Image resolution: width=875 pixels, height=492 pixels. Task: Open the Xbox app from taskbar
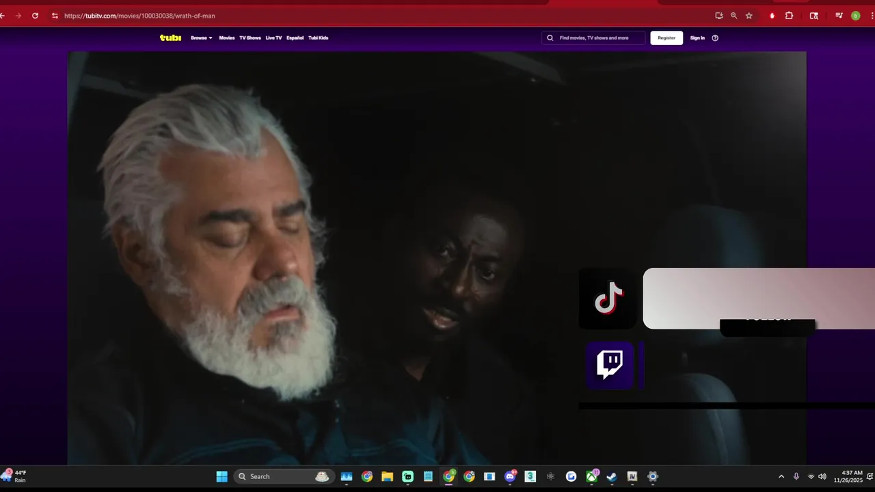coord(591,476)
